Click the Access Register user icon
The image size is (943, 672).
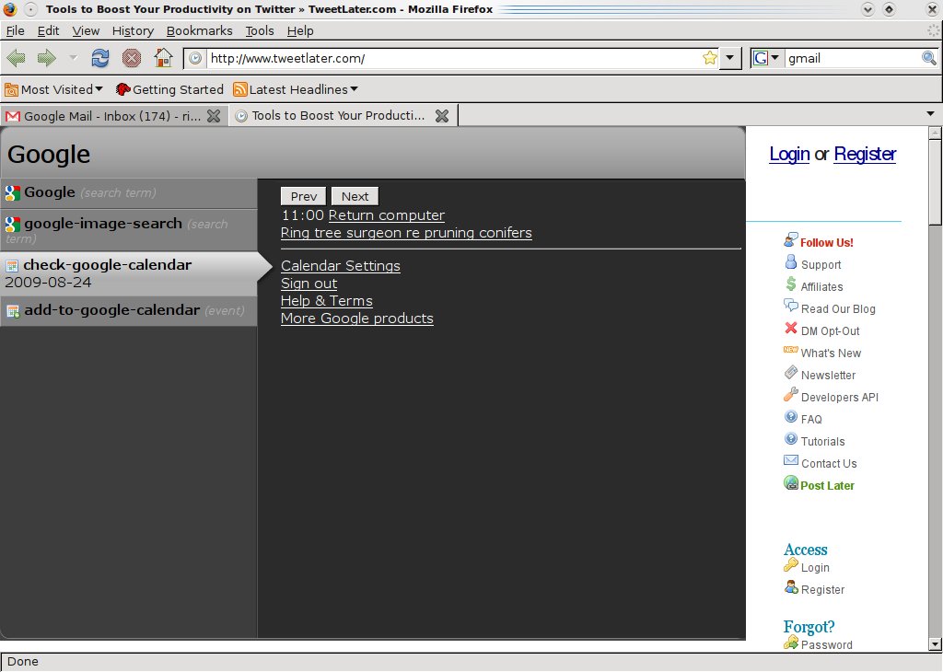[791, 587]
